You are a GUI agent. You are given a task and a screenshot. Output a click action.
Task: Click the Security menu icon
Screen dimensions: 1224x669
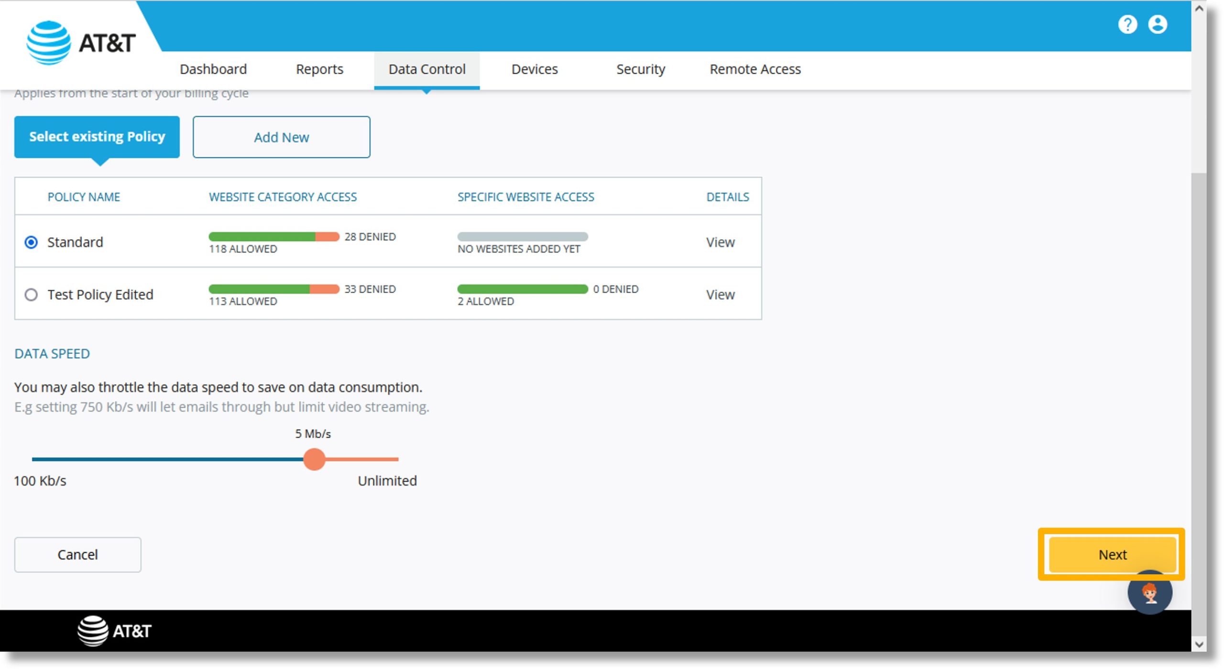(642, 69)
